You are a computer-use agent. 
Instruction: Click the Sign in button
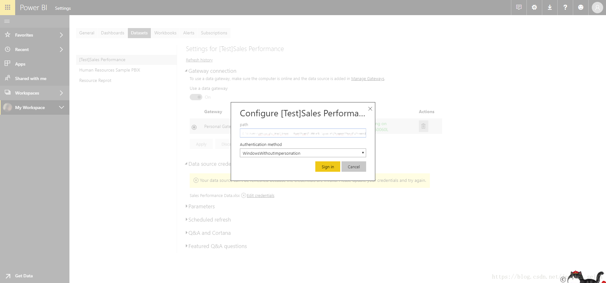(x=328, y=167)
